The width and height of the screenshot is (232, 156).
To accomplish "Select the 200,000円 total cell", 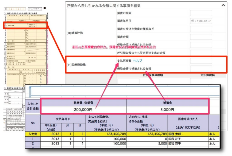I will (83, 110).
